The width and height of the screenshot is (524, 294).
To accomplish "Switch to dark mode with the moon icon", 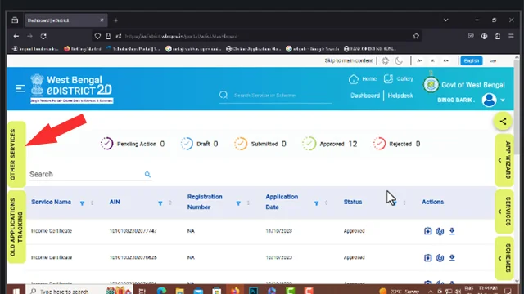I will pos(399,60).
